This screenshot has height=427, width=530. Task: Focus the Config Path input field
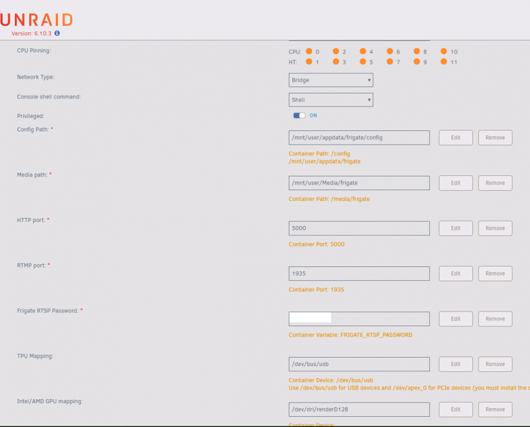tap(359, 138)
